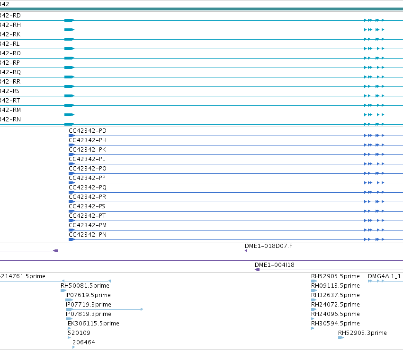Screen dimensions: 403x350
Task: Select the CG42342-PO protein label
Action: (x=88, y=169)
